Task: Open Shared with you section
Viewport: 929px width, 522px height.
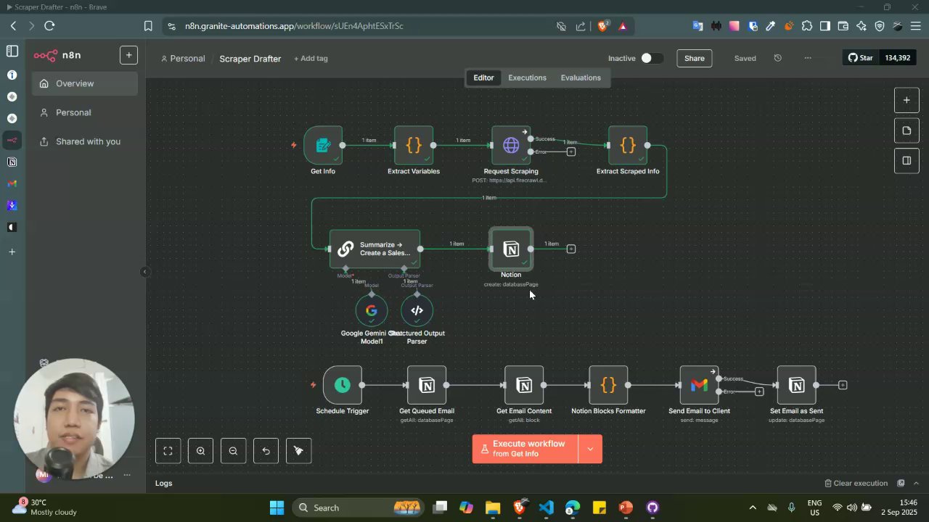Action: pos(85,141)
